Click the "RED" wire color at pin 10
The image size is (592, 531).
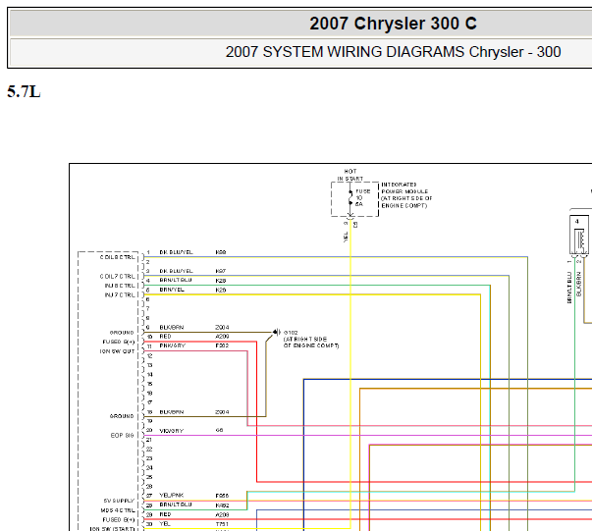[x=165, y=337]
